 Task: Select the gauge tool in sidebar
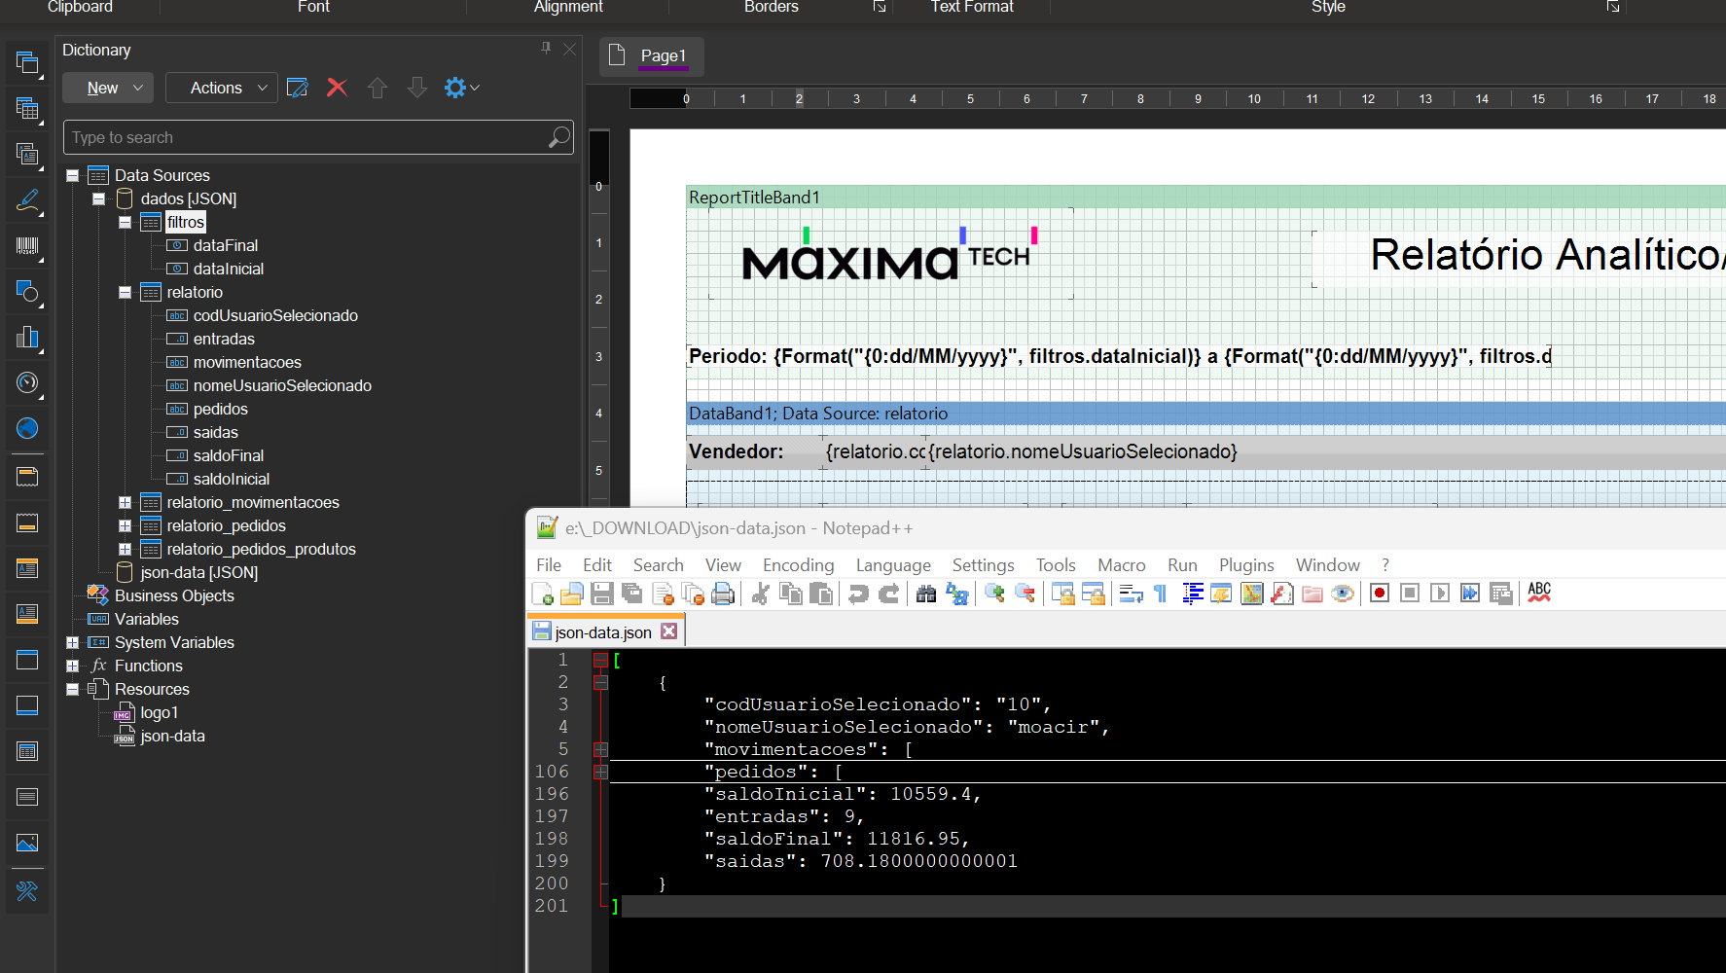pyautogui.click(x=27, y=382)
